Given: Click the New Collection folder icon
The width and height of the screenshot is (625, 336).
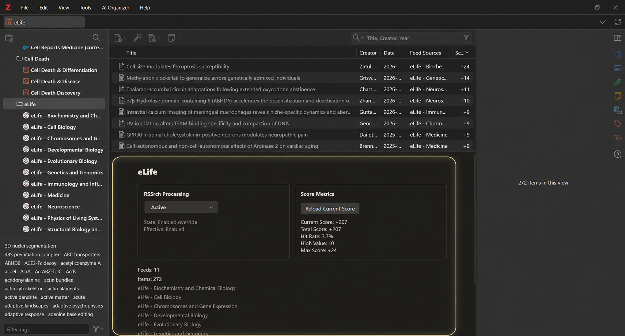Looking at the screenshot, I should [x=9, y=38].
